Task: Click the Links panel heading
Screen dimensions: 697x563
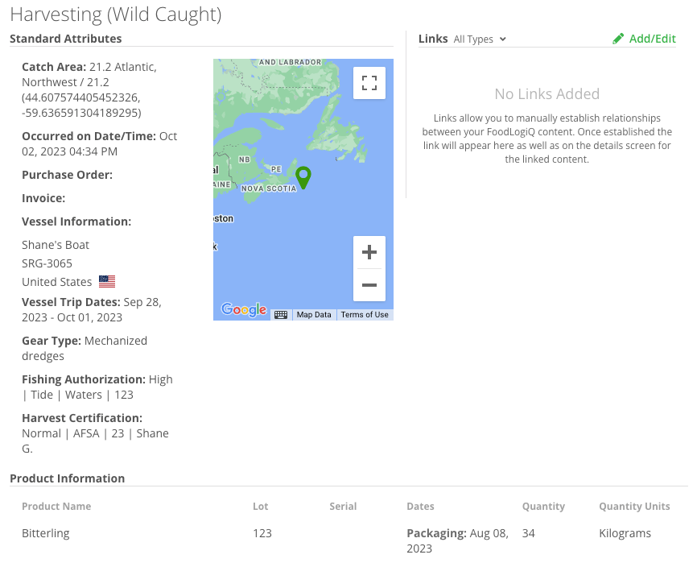Action: point(433,39)
